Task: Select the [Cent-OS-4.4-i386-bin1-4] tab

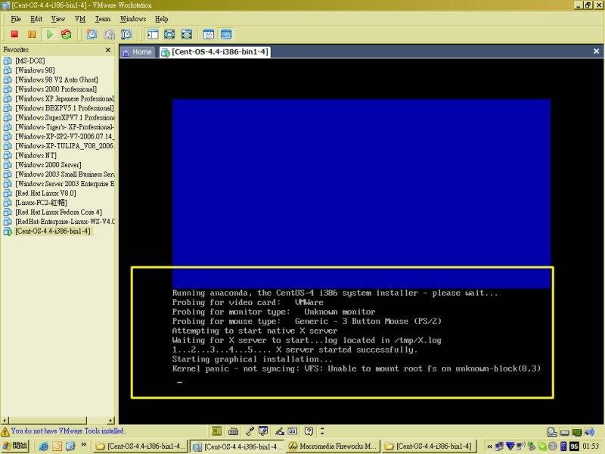Action: click(x=215, y=51)
